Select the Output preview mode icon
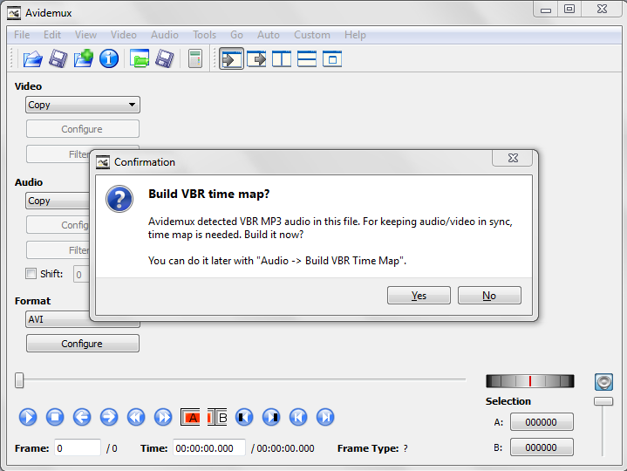Image resolution: width=627 pixels, height=471 pixels. point(256,59)
